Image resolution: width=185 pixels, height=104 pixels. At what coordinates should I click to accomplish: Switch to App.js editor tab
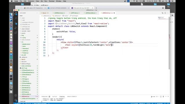click(x=44, y=13)
